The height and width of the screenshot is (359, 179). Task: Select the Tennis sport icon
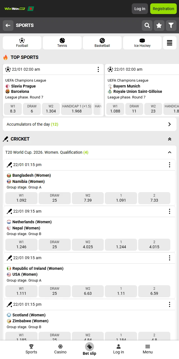click(62, 43)
